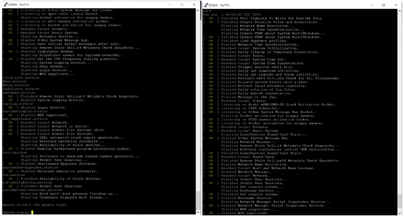Click the 'dbus.service' line
The width and height of the screenshot is (404, 217).
point(15,81)
